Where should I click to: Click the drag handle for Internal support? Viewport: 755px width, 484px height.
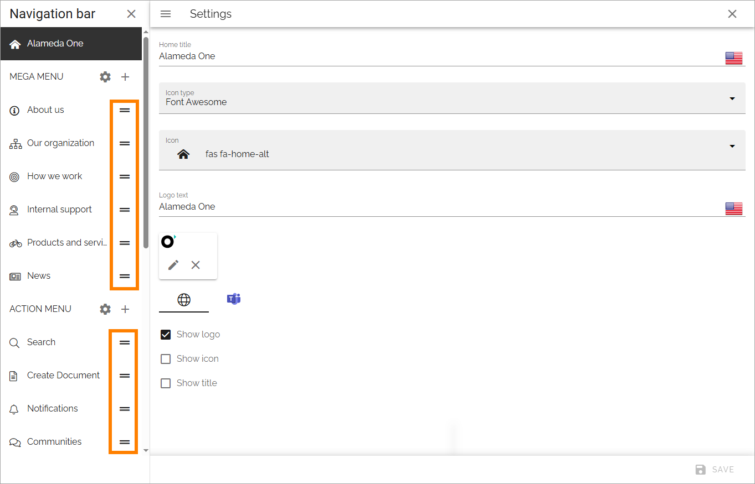click(125, 210)
